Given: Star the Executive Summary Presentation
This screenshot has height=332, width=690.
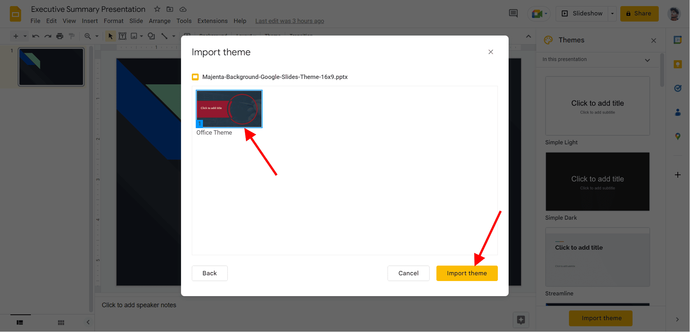Looking at the screenshot, I should pos(157,9).
